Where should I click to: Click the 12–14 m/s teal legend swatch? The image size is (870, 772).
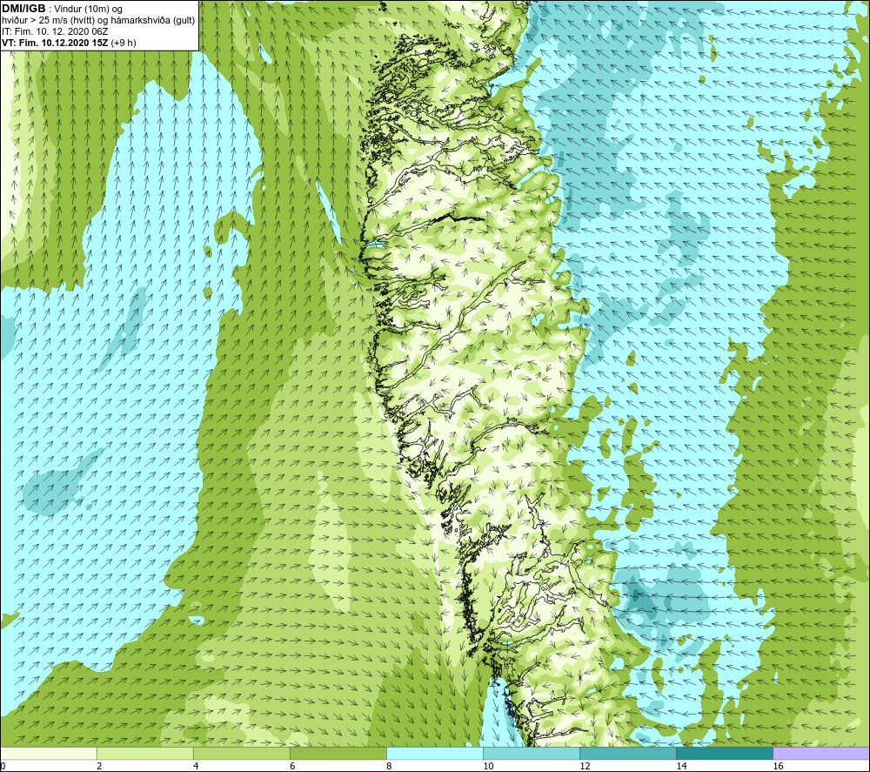coord(628,753)
